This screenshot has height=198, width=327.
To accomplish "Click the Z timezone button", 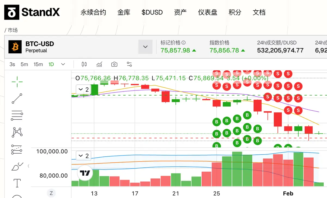I will coord(51,193).
